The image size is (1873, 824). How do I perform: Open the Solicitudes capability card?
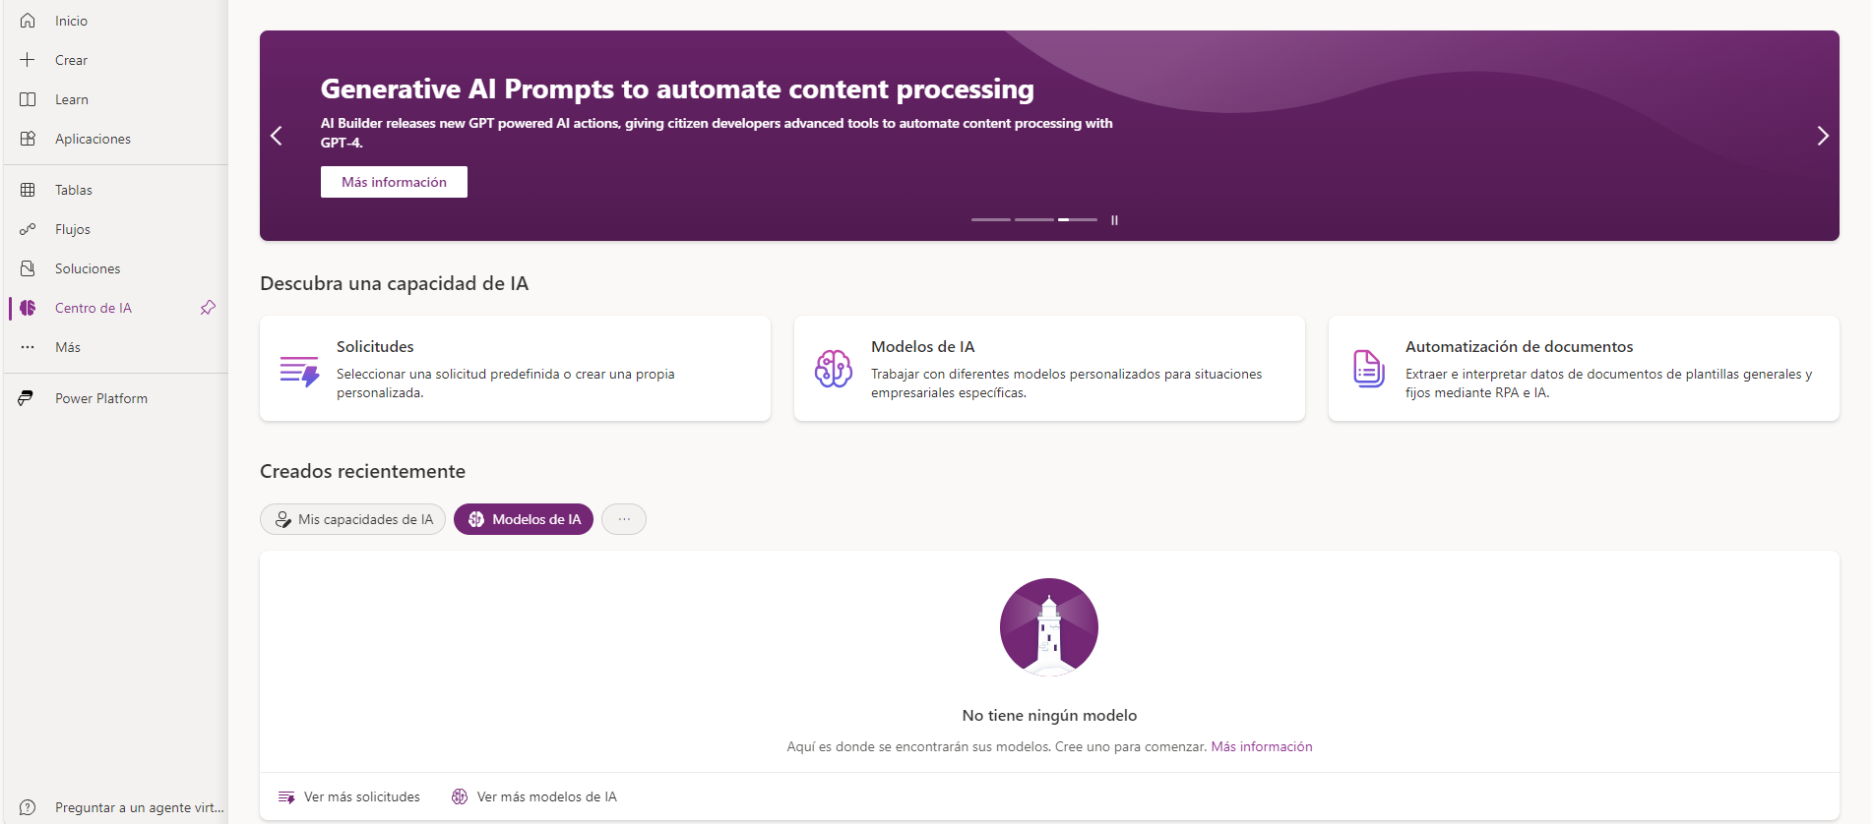click(515, 369)
